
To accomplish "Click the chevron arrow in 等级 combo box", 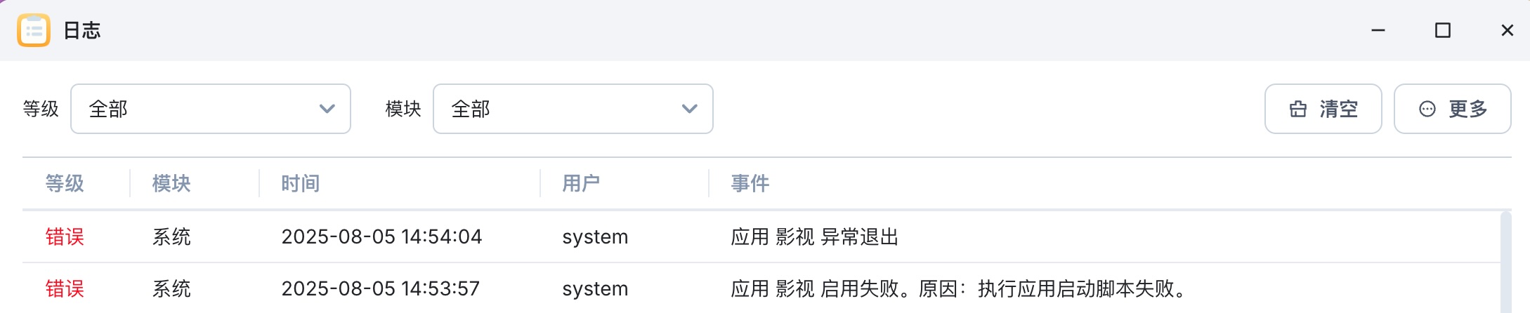I will click(x=327, y=109).
